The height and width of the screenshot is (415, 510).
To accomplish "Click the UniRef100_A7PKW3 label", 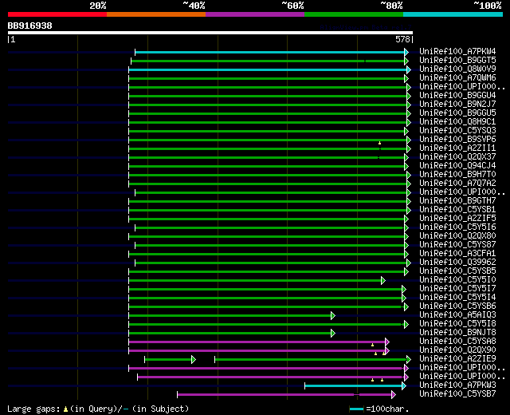I will (457, 385).
